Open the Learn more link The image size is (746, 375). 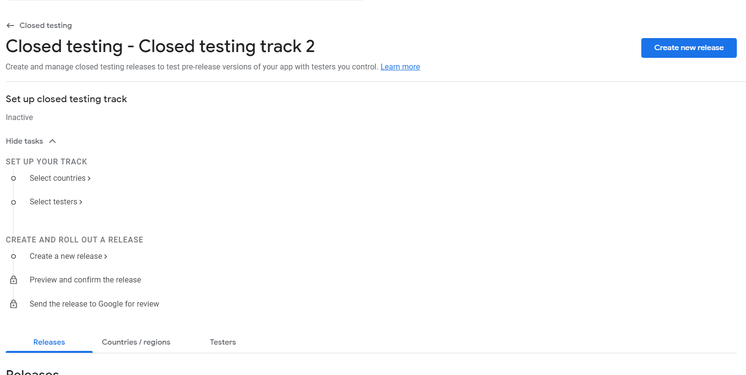point(400,67)
